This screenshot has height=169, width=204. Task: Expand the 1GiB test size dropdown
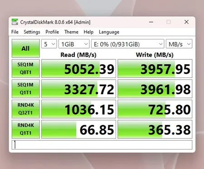[74, 44]
